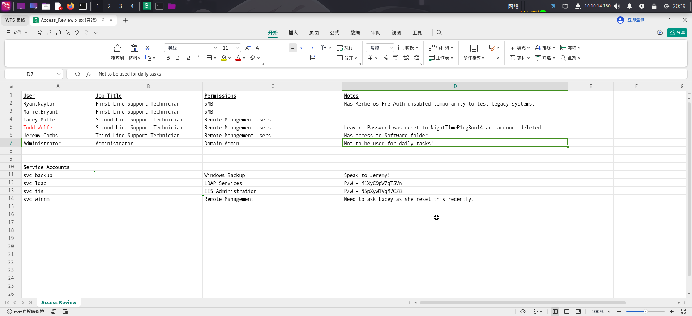The image size is (692, 316).
Task: Open the 数据 (Data) ribbon tab
Action: pos(355,33)
